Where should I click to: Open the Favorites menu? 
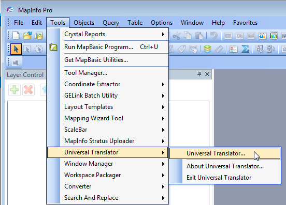(245, 23)
